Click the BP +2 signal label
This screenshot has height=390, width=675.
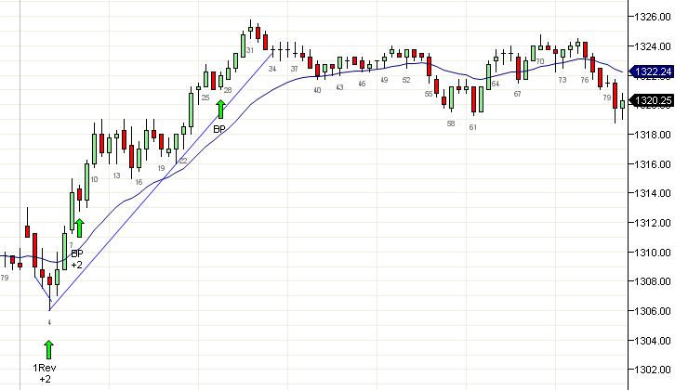pos(77,258)
